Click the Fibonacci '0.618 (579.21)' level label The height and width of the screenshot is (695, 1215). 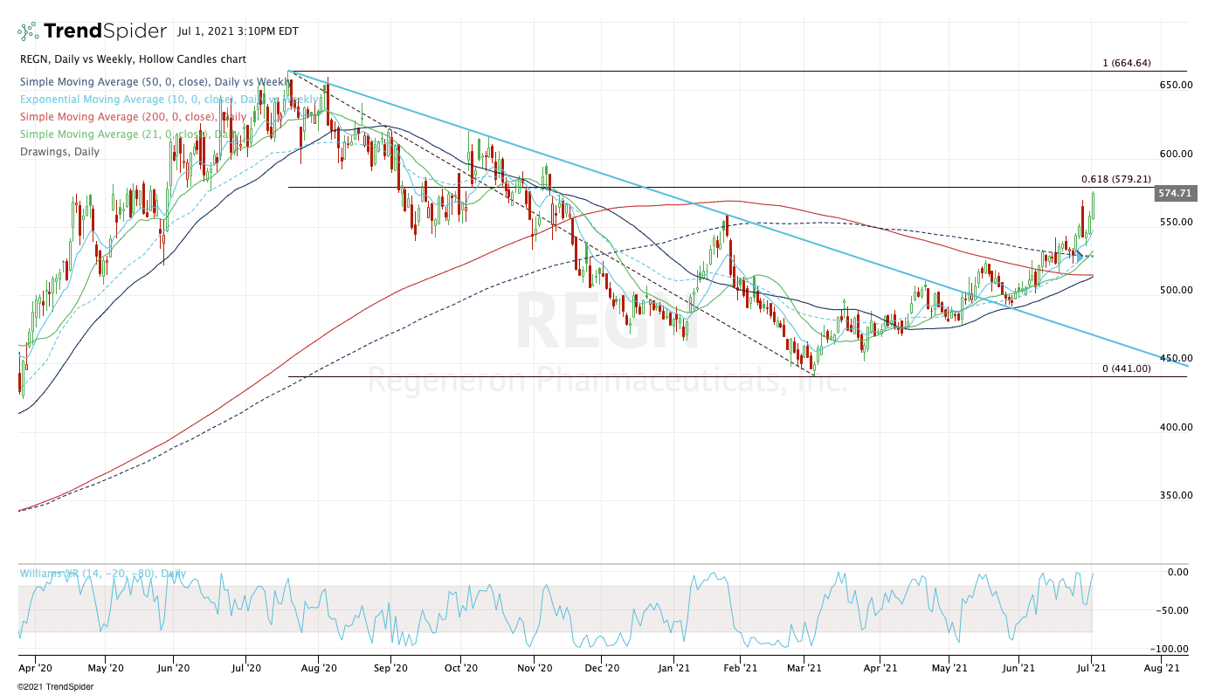(1116, 179)
